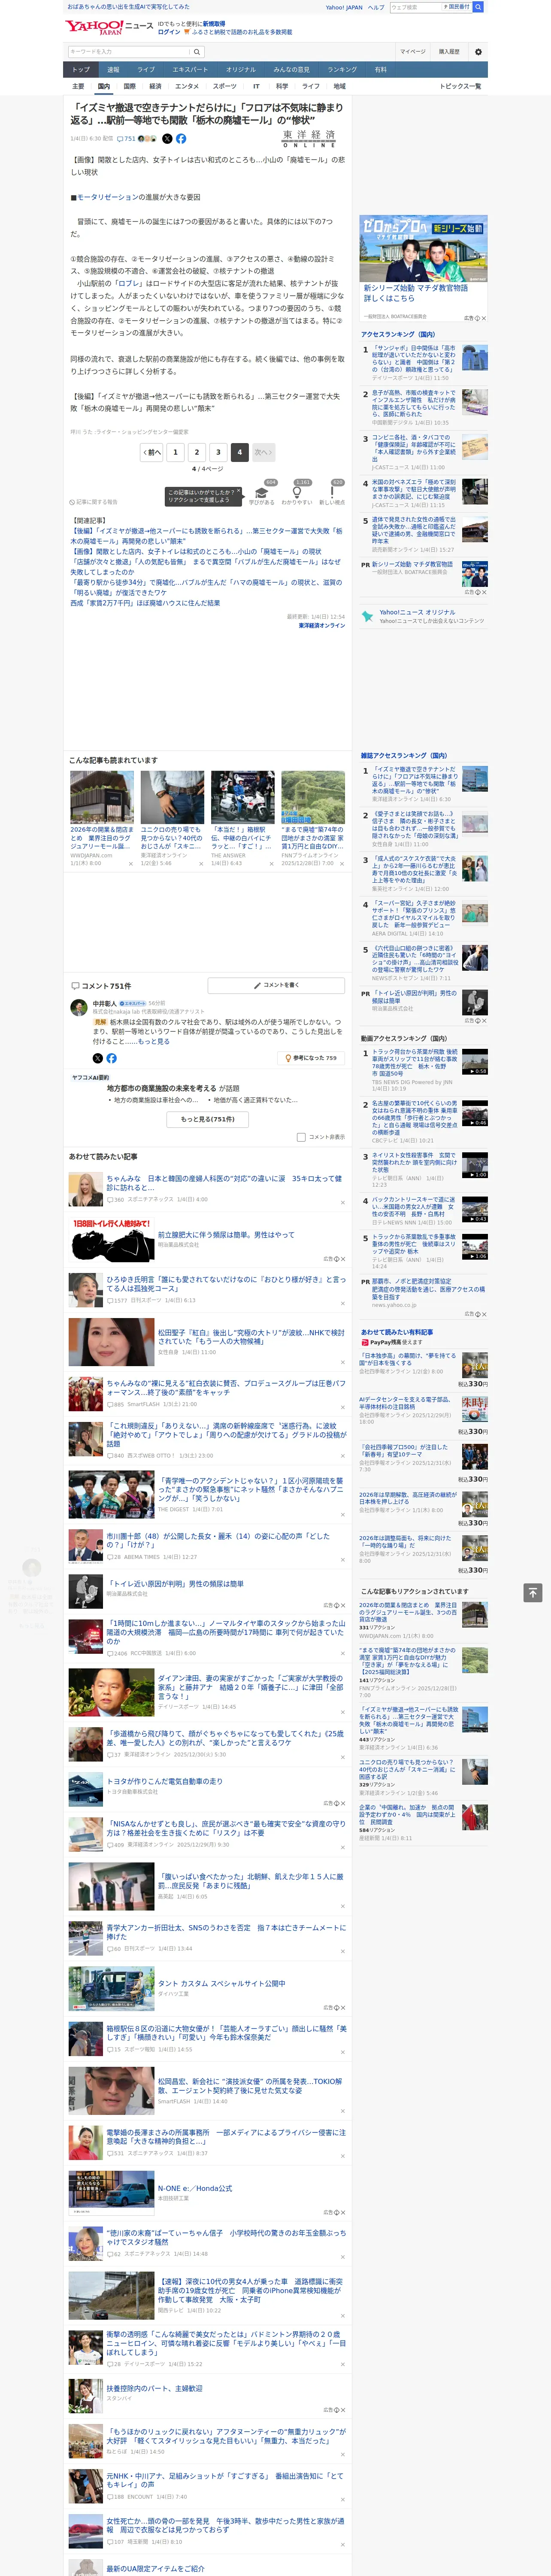Open the Yahoo!ニュース オリジナル icon
This screenshot has width=551, height=2576.
click(x=368, y=616)
